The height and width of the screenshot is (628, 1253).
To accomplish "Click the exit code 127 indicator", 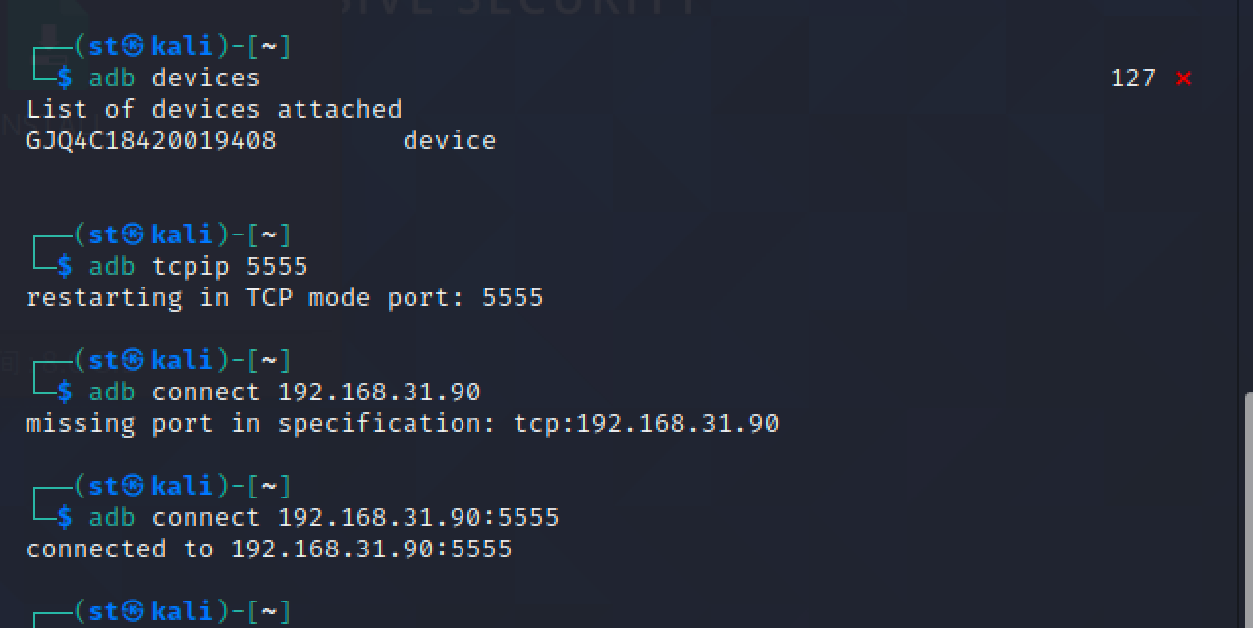I will [x=1132, y=78].
